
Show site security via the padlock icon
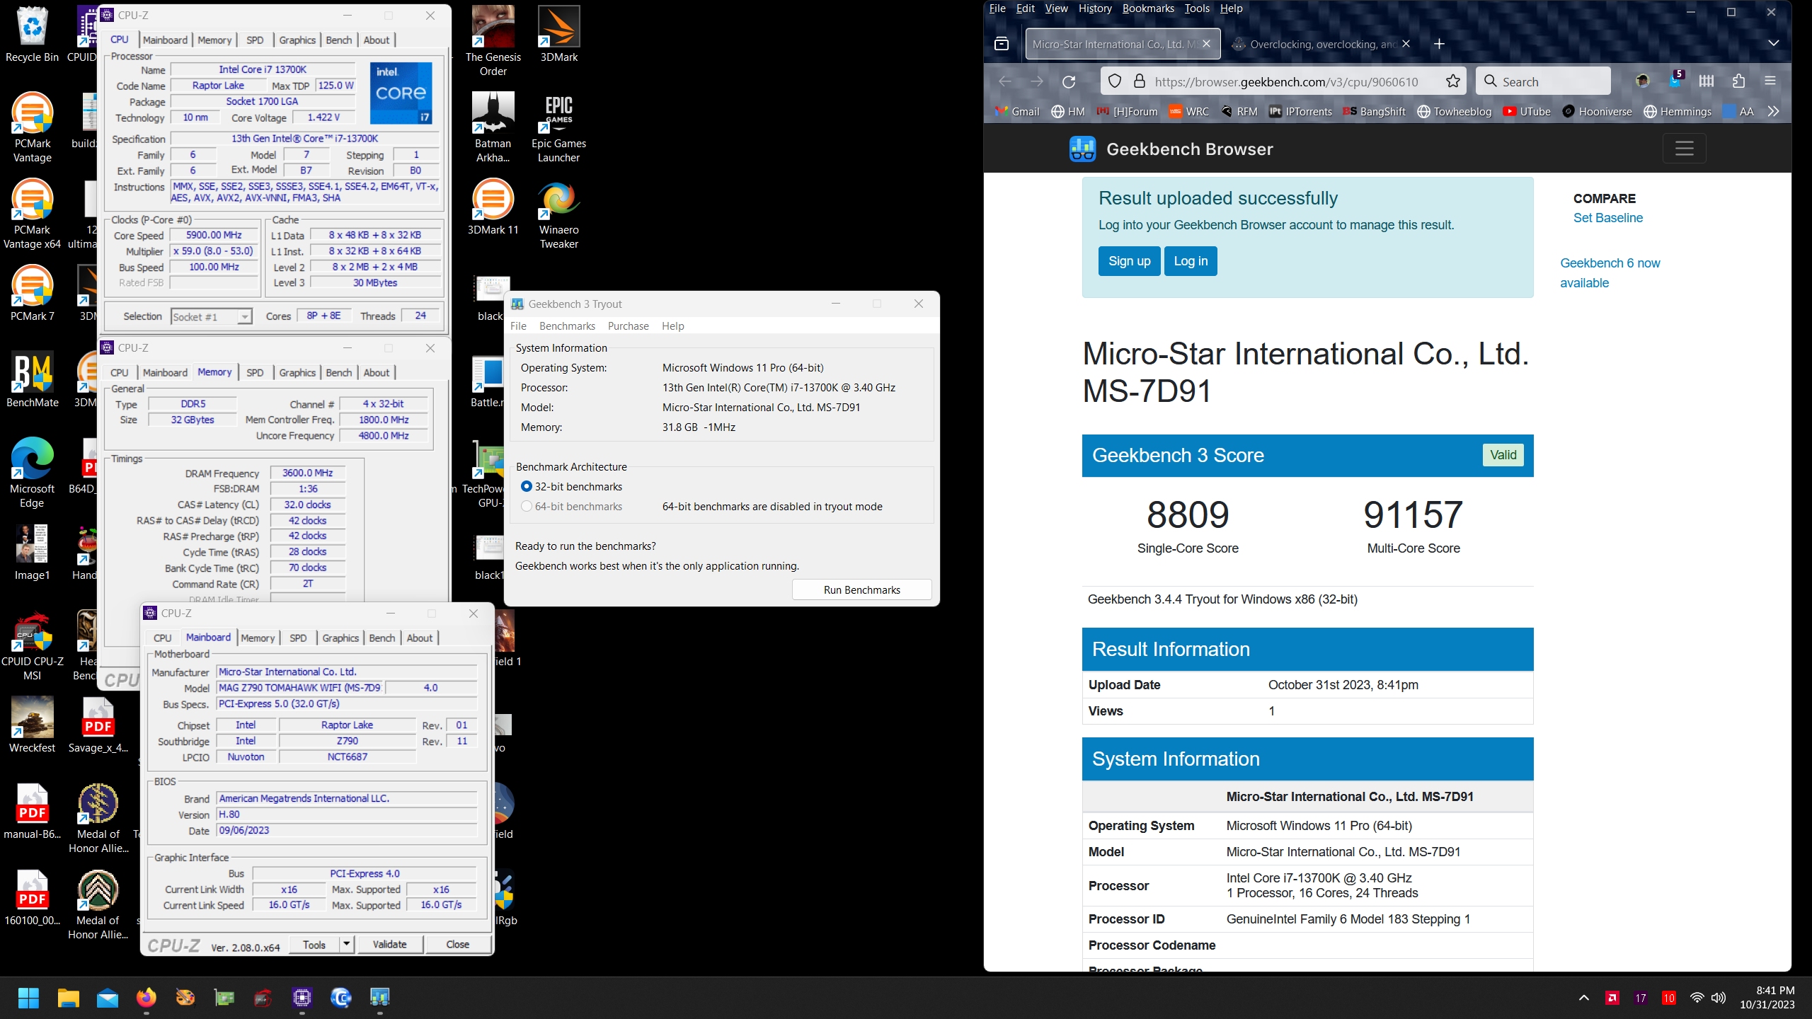click(1139, 81)
